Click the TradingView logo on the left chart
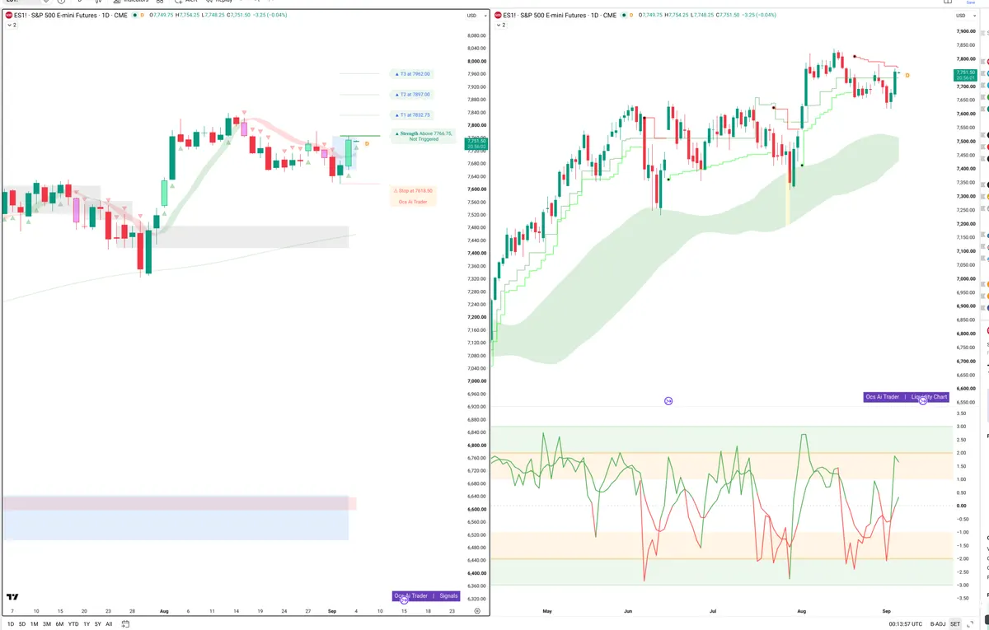The height and width of the screenshot is (630, 989). tap(12, 597)
